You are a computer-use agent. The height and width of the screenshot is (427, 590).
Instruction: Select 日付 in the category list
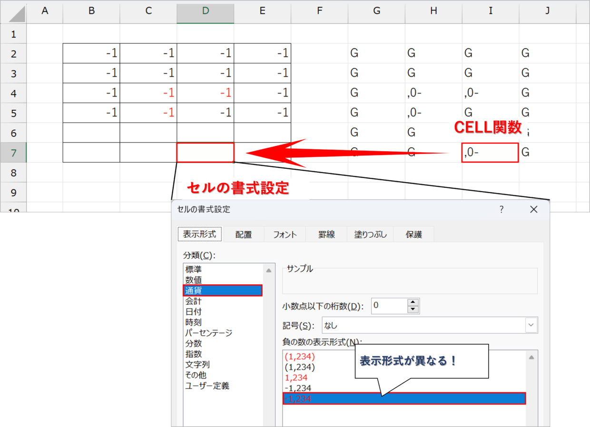point(223,312)
